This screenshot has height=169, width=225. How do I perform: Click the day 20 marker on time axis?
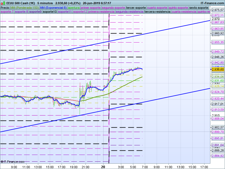tap(104, 167)
